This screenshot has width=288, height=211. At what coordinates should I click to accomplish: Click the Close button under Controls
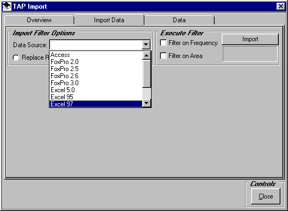tap(266, 196)
